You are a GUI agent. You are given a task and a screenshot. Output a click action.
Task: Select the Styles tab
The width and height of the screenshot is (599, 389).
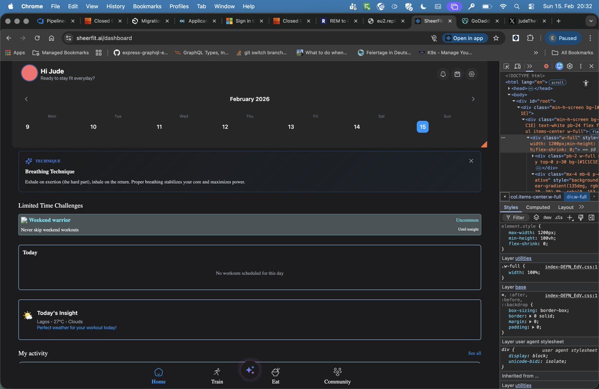511,207
